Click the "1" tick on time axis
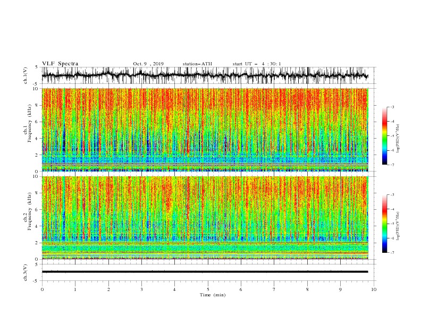421x325 pixels. click(75, 289)
